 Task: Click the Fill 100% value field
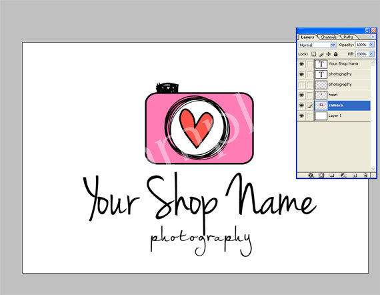362,54
